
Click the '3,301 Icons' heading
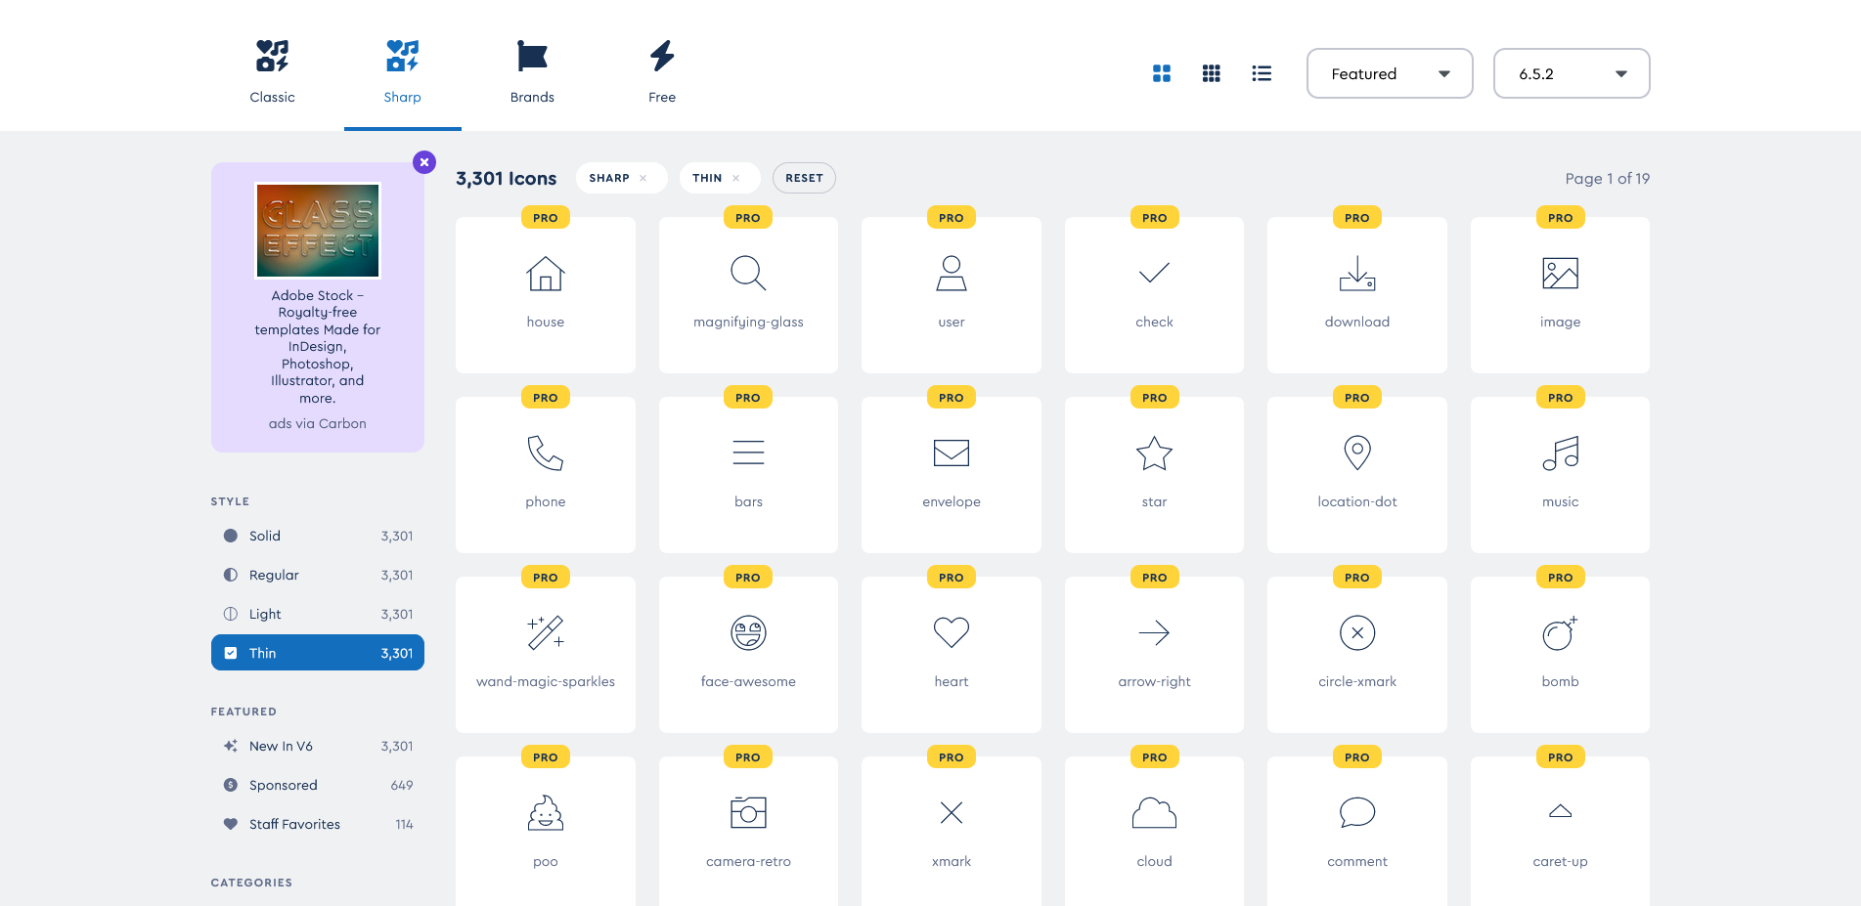pos(506,178)
